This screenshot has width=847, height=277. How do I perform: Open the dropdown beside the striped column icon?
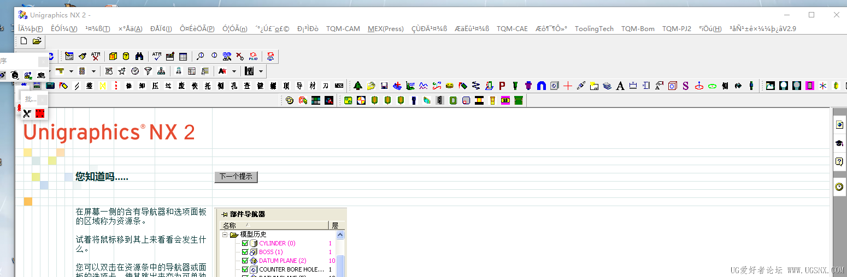coord(93,71)
